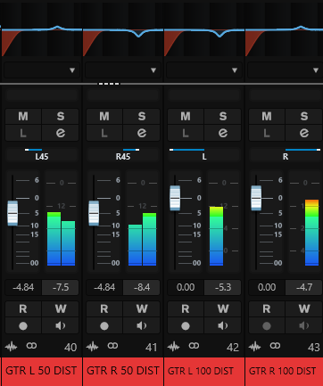The height and width of the screenshot is (386, 323).
Task: Record-enable GTR R 100 DIST track
Action: pyautogui.click(x=267, y=325)
